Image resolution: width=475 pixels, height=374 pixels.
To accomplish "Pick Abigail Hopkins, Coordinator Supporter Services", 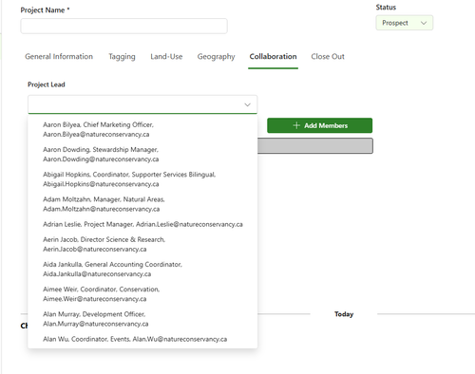I will click(x=142, y=179).
